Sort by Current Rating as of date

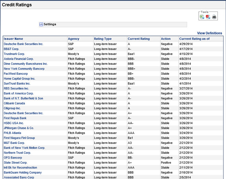click(x=194, y=39)
